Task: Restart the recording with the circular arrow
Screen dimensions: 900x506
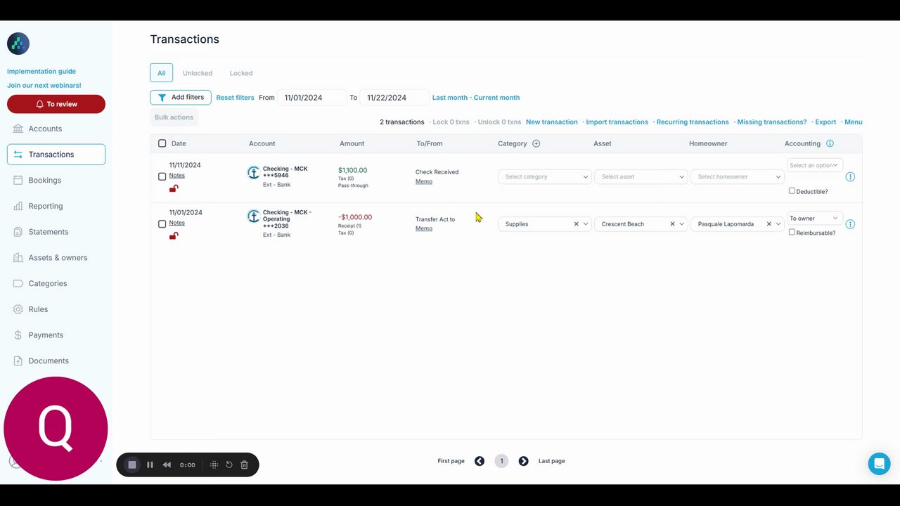Action: [229, 465]
